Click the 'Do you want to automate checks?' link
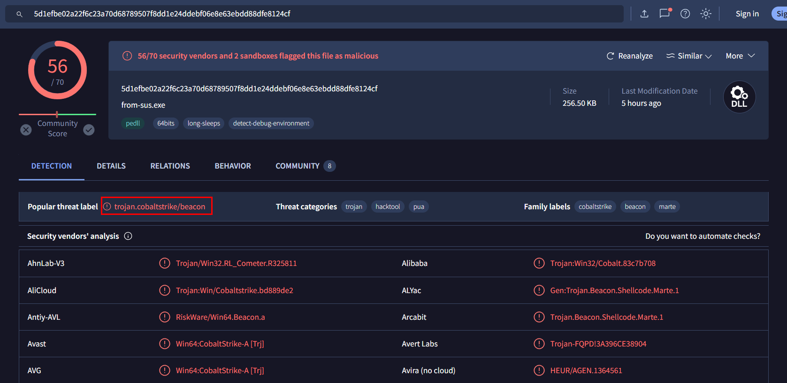This screenshot has height=383, width=787. click(x=703, y=236)
